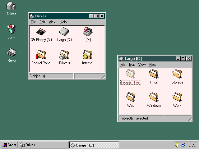Image resolution: width=199 pixels, height=149 pixels.
Task: Select the Storage folder
Action: pyautogui.click(x=177, y=74)
